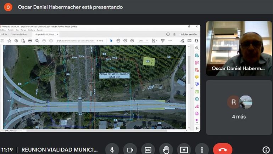Click Iniciar sesión in Acrobat
Screen dimensions: 273x154
(188, 34)
